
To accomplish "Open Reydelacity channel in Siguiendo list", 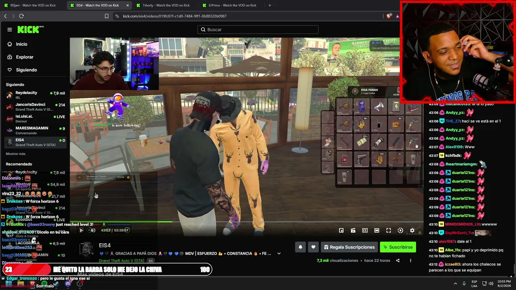I will click(35, 95).
